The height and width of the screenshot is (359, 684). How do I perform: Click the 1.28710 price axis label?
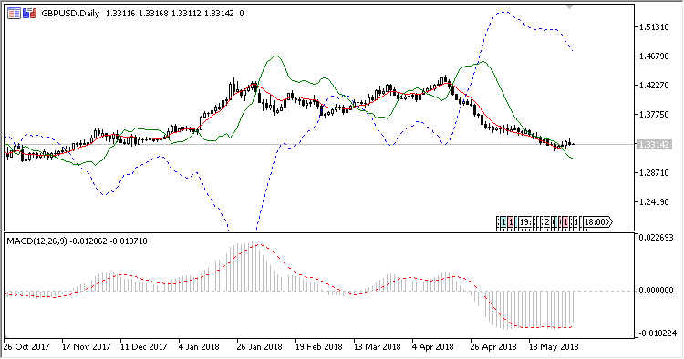[x=654, y=173]
